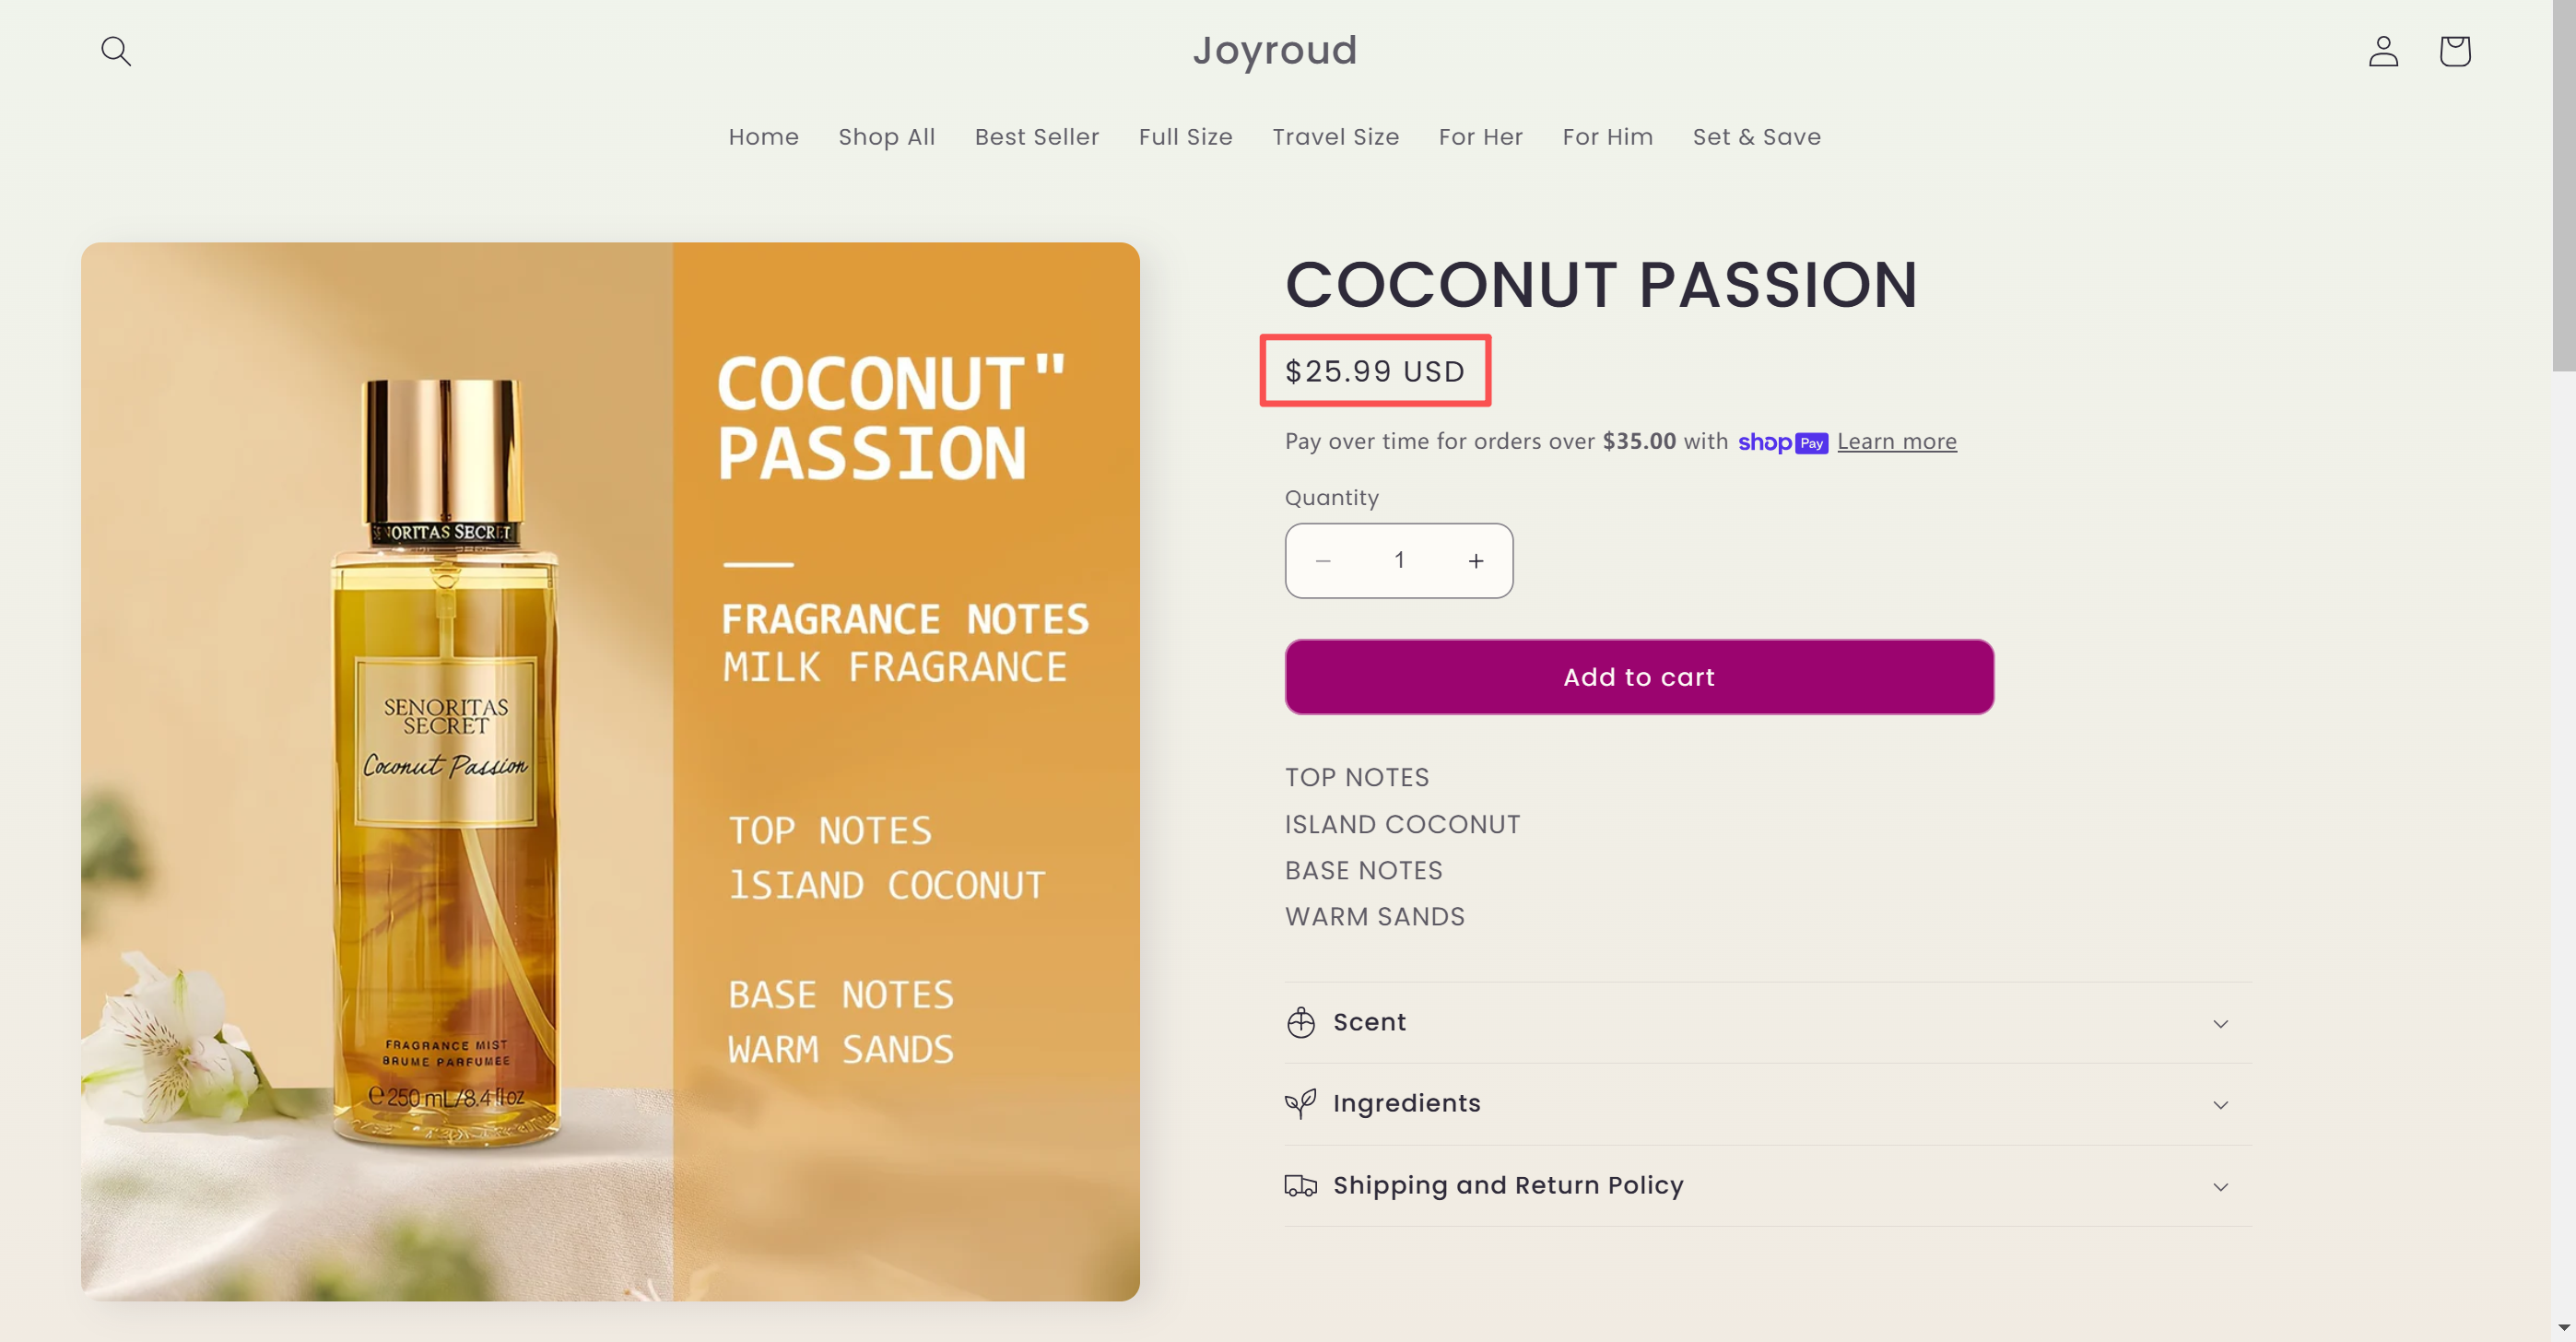Viewport: 2576px width, 1342px height.
Task: Open the account login icon
Action: tap(2383, 51)
